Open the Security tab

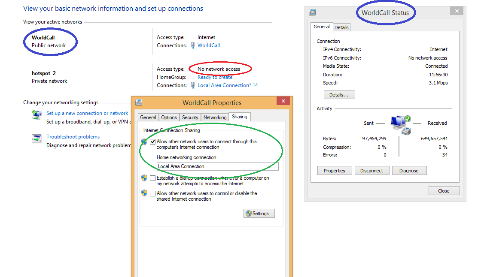pos(190,117)
